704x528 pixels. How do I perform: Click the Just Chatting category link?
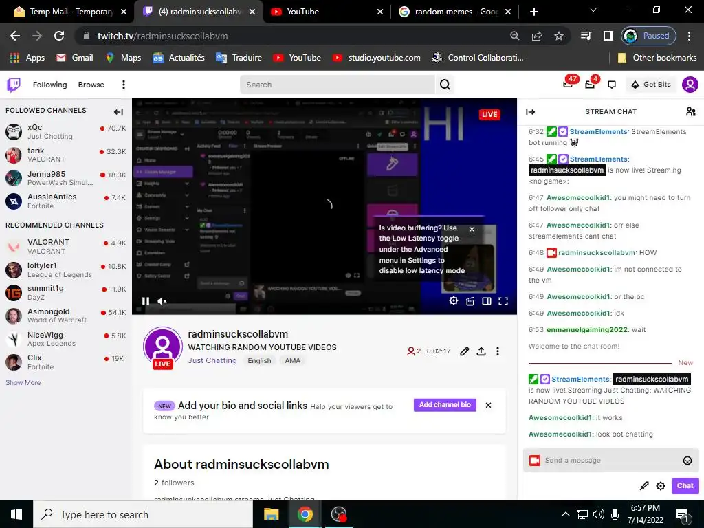[212, 360]
